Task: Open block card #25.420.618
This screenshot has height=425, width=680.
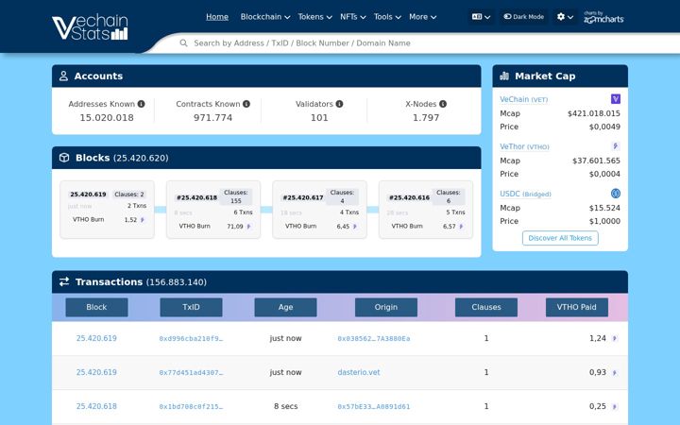Action: tap(213, 210)
